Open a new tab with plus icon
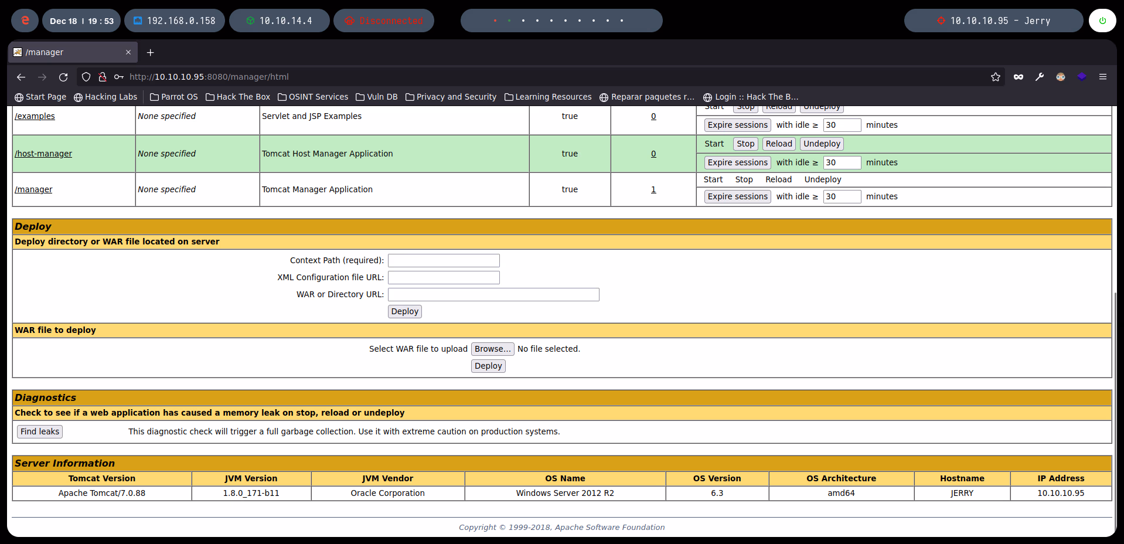This screenshot has width=1124, height=544. [x=150, y=52]
